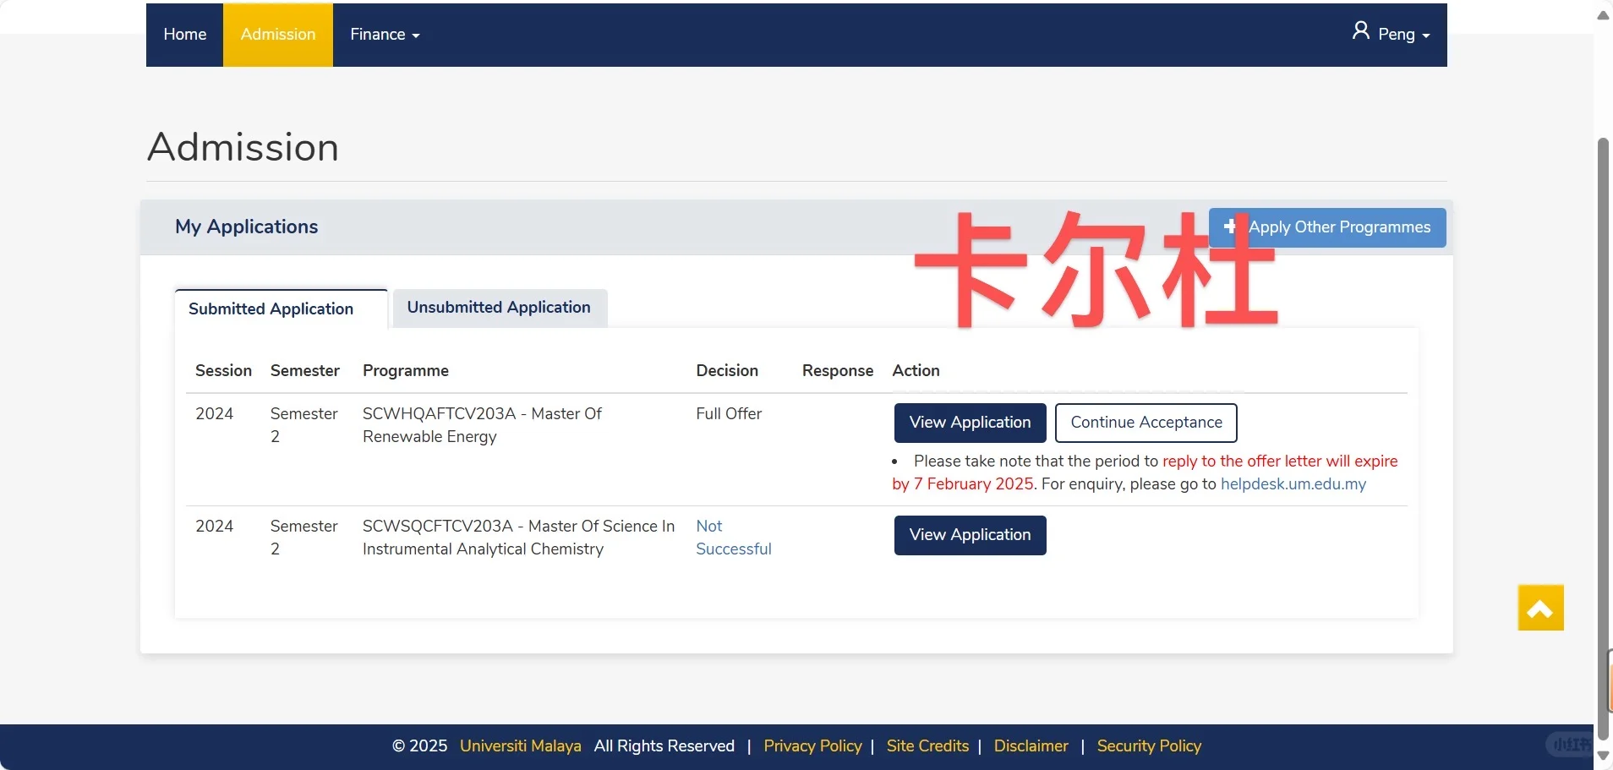This screenshot has width=1613, height=770.
Task: Click the scroll up arrow at top right
Action: [1602, 14]
